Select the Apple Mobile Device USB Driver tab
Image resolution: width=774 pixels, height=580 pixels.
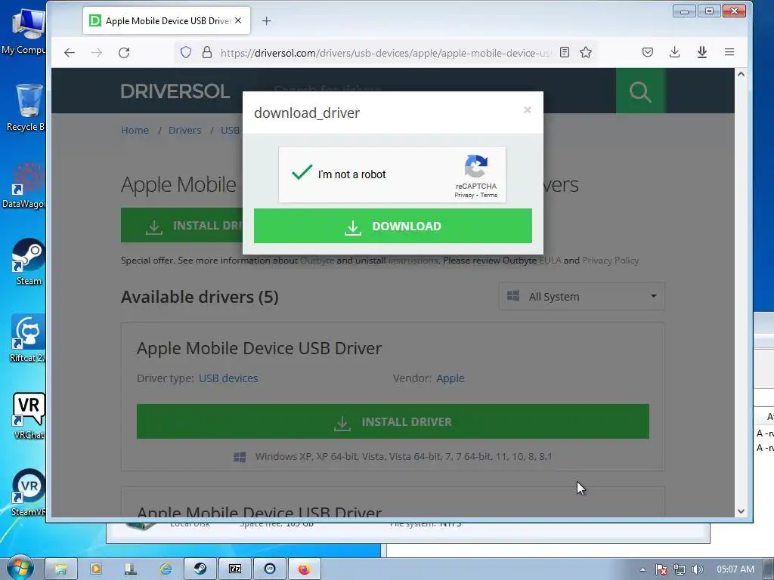[166, 20]
